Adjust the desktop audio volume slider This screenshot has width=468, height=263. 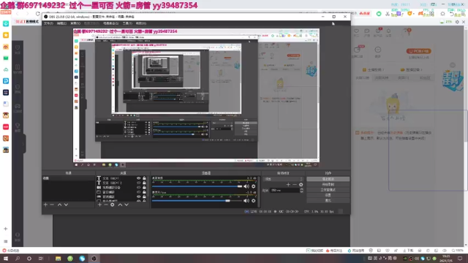click(x=197, y=186)
